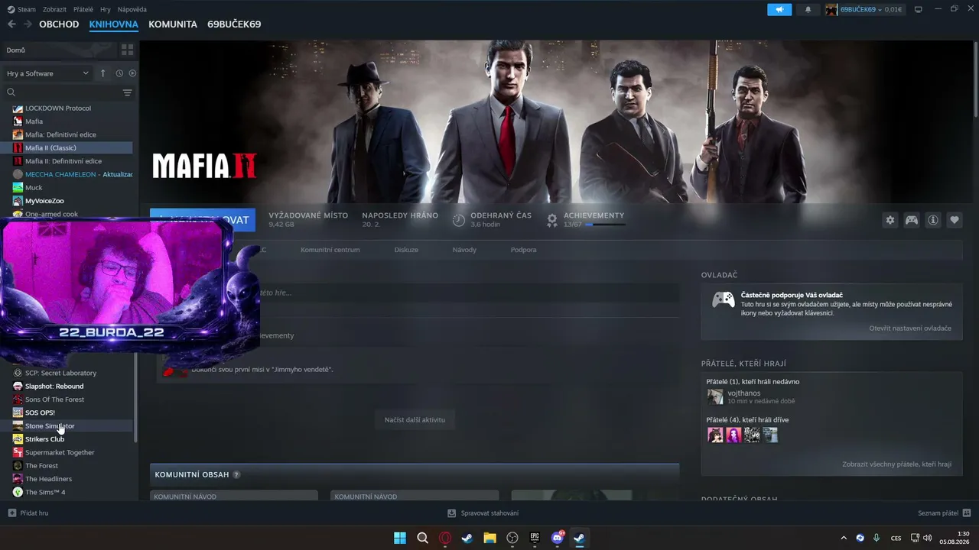This screenshot has width=979, height=550.
Task: Open the Diskuze game tab
Action: [x=406, y=250]
